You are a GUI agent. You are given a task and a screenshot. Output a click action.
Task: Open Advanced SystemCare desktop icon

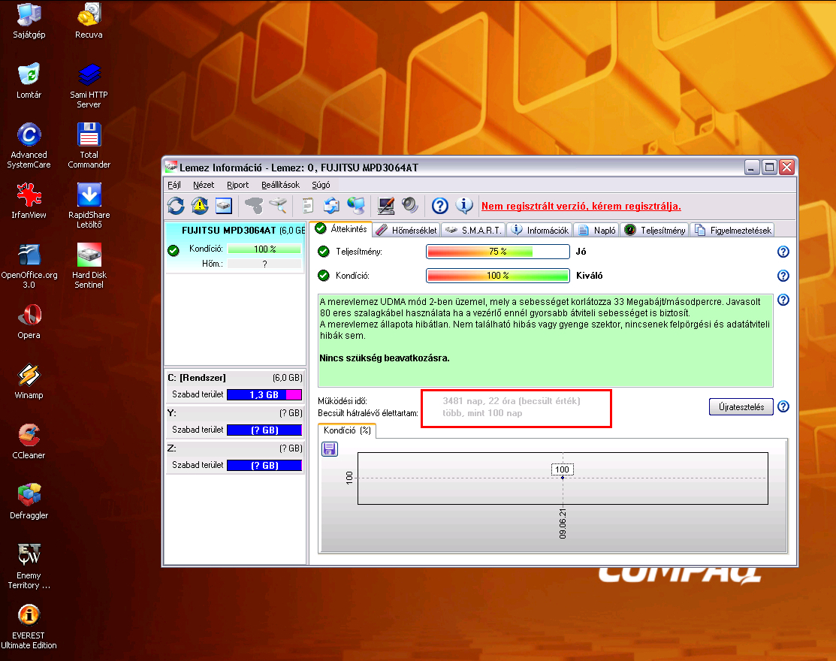29,146
